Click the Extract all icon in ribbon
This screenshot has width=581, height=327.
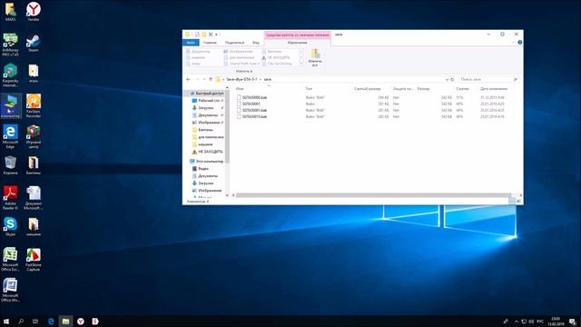315,57
